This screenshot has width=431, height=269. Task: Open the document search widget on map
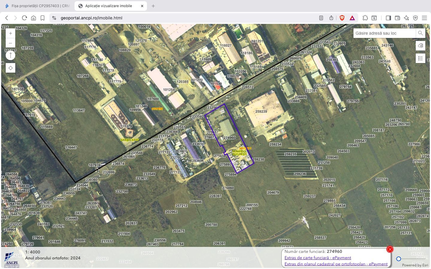coord(421,46)
